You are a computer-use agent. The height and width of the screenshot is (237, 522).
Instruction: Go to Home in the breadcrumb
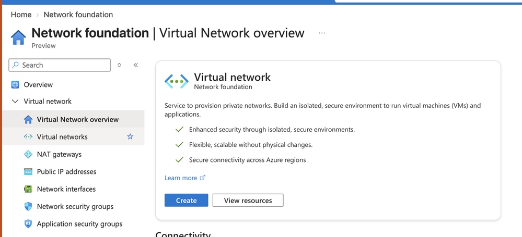[x=21, y=15]
